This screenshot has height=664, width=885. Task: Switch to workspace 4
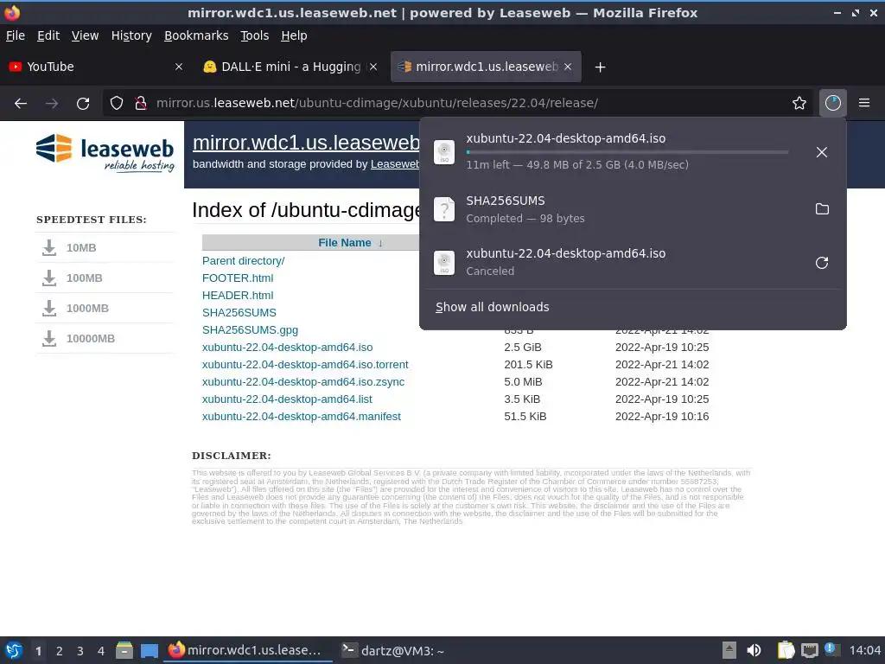point(101,651)
